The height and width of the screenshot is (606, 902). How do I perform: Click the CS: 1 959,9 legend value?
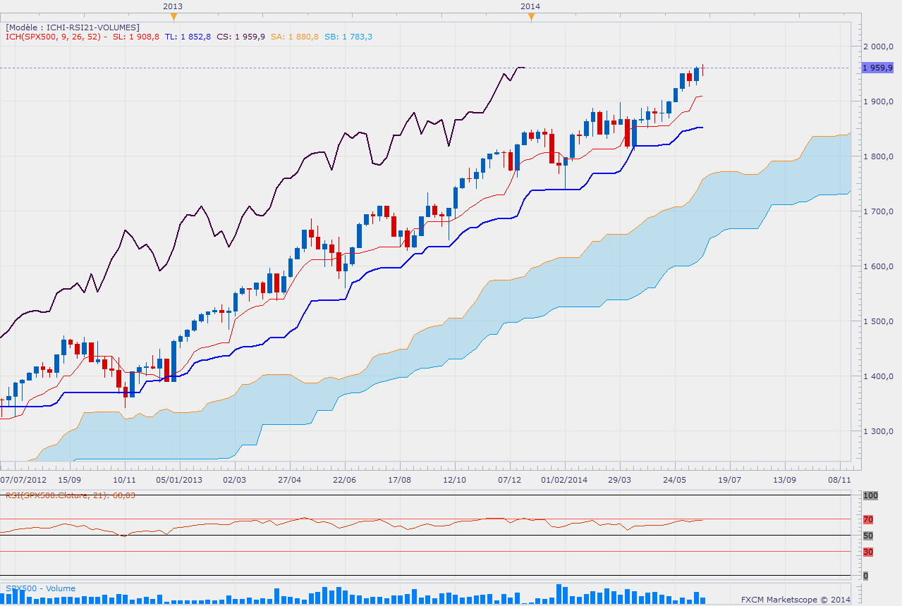pos(240,37)
